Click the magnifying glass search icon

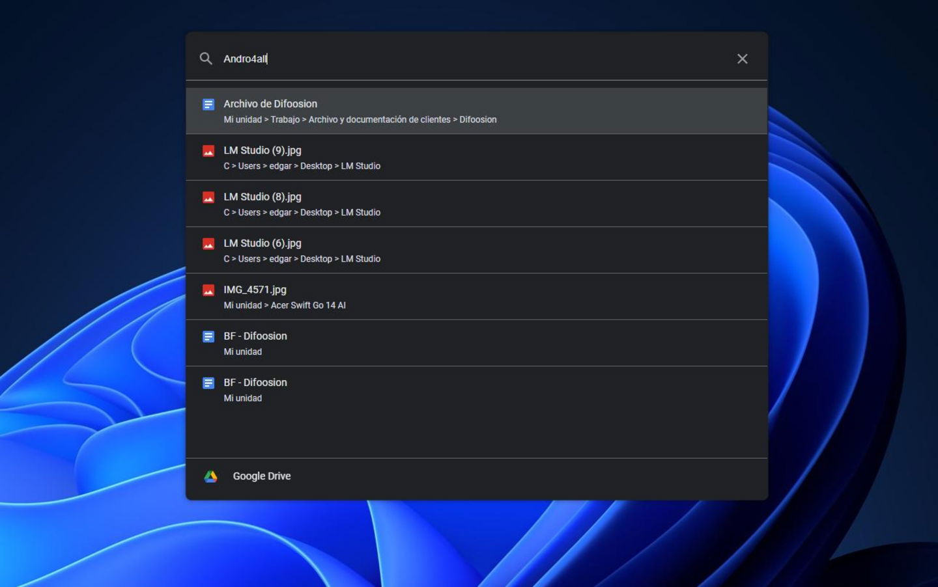pyautogui.click(x=206, y=59)
